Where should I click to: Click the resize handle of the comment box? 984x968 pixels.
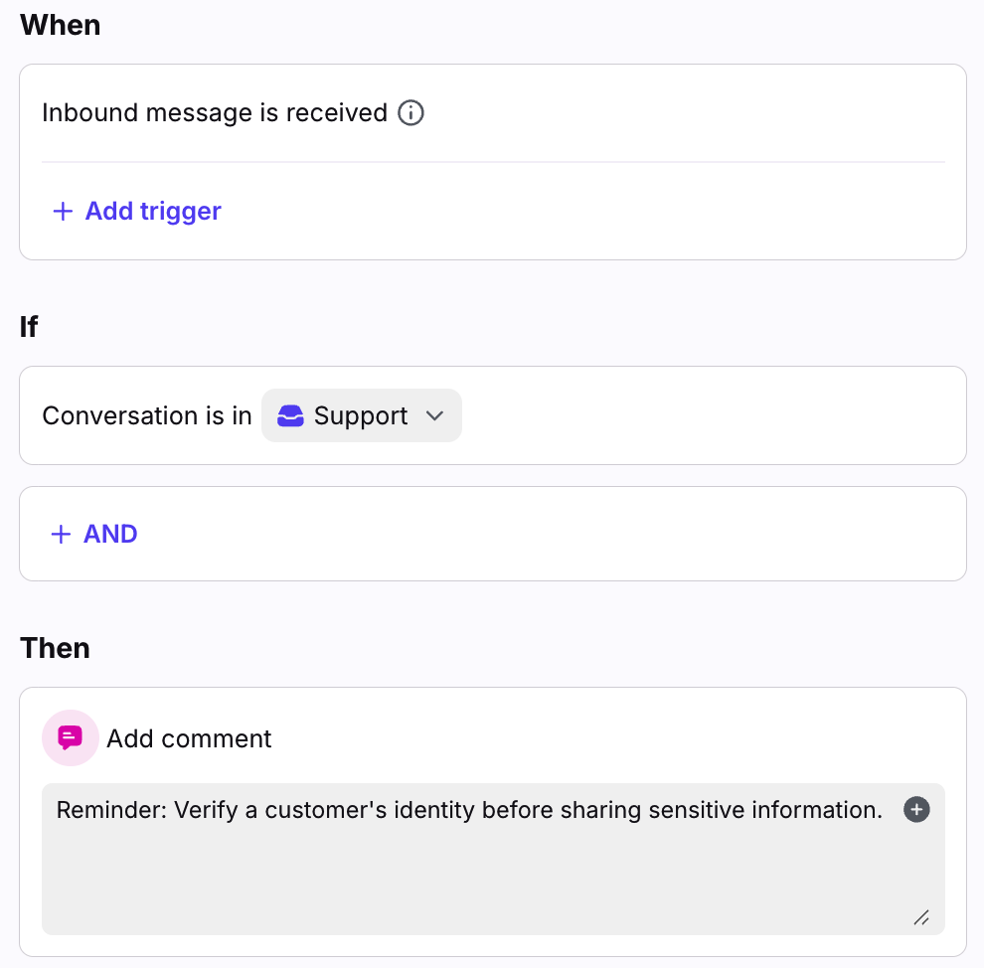921,917
